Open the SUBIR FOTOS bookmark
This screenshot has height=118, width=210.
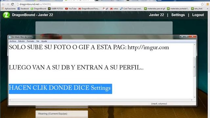(55, 9)
